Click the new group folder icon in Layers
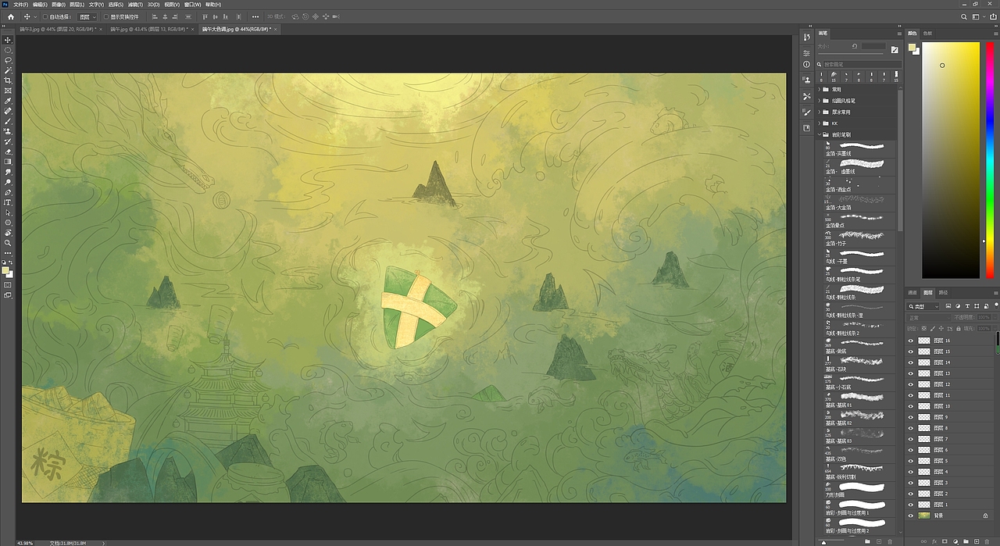 [966, 541]
